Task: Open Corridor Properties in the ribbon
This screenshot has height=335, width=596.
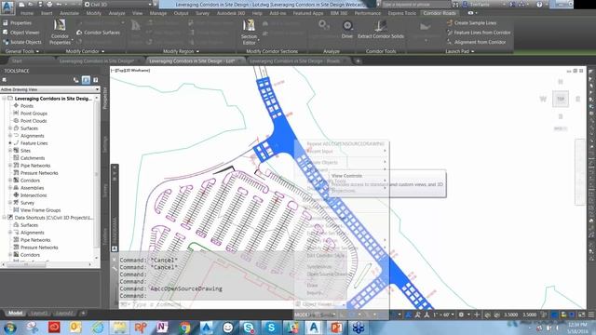Action: point(60,32)
